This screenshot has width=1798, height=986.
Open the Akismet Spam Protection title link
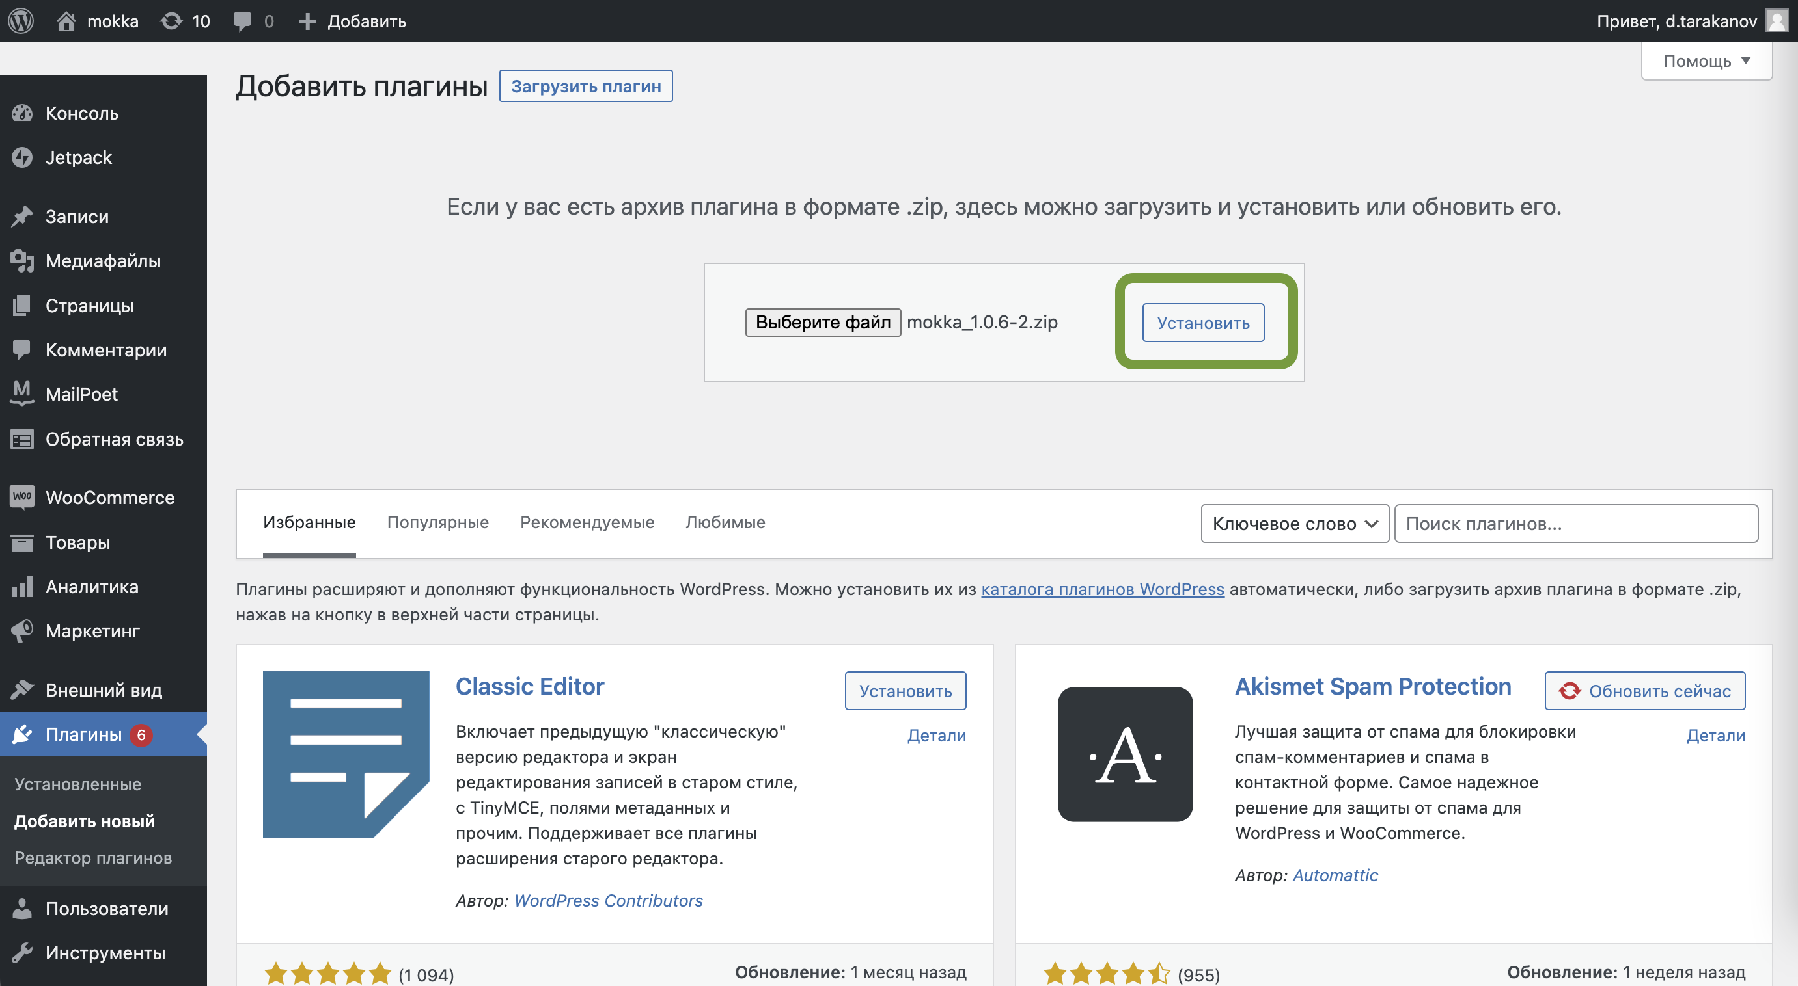1373,687
